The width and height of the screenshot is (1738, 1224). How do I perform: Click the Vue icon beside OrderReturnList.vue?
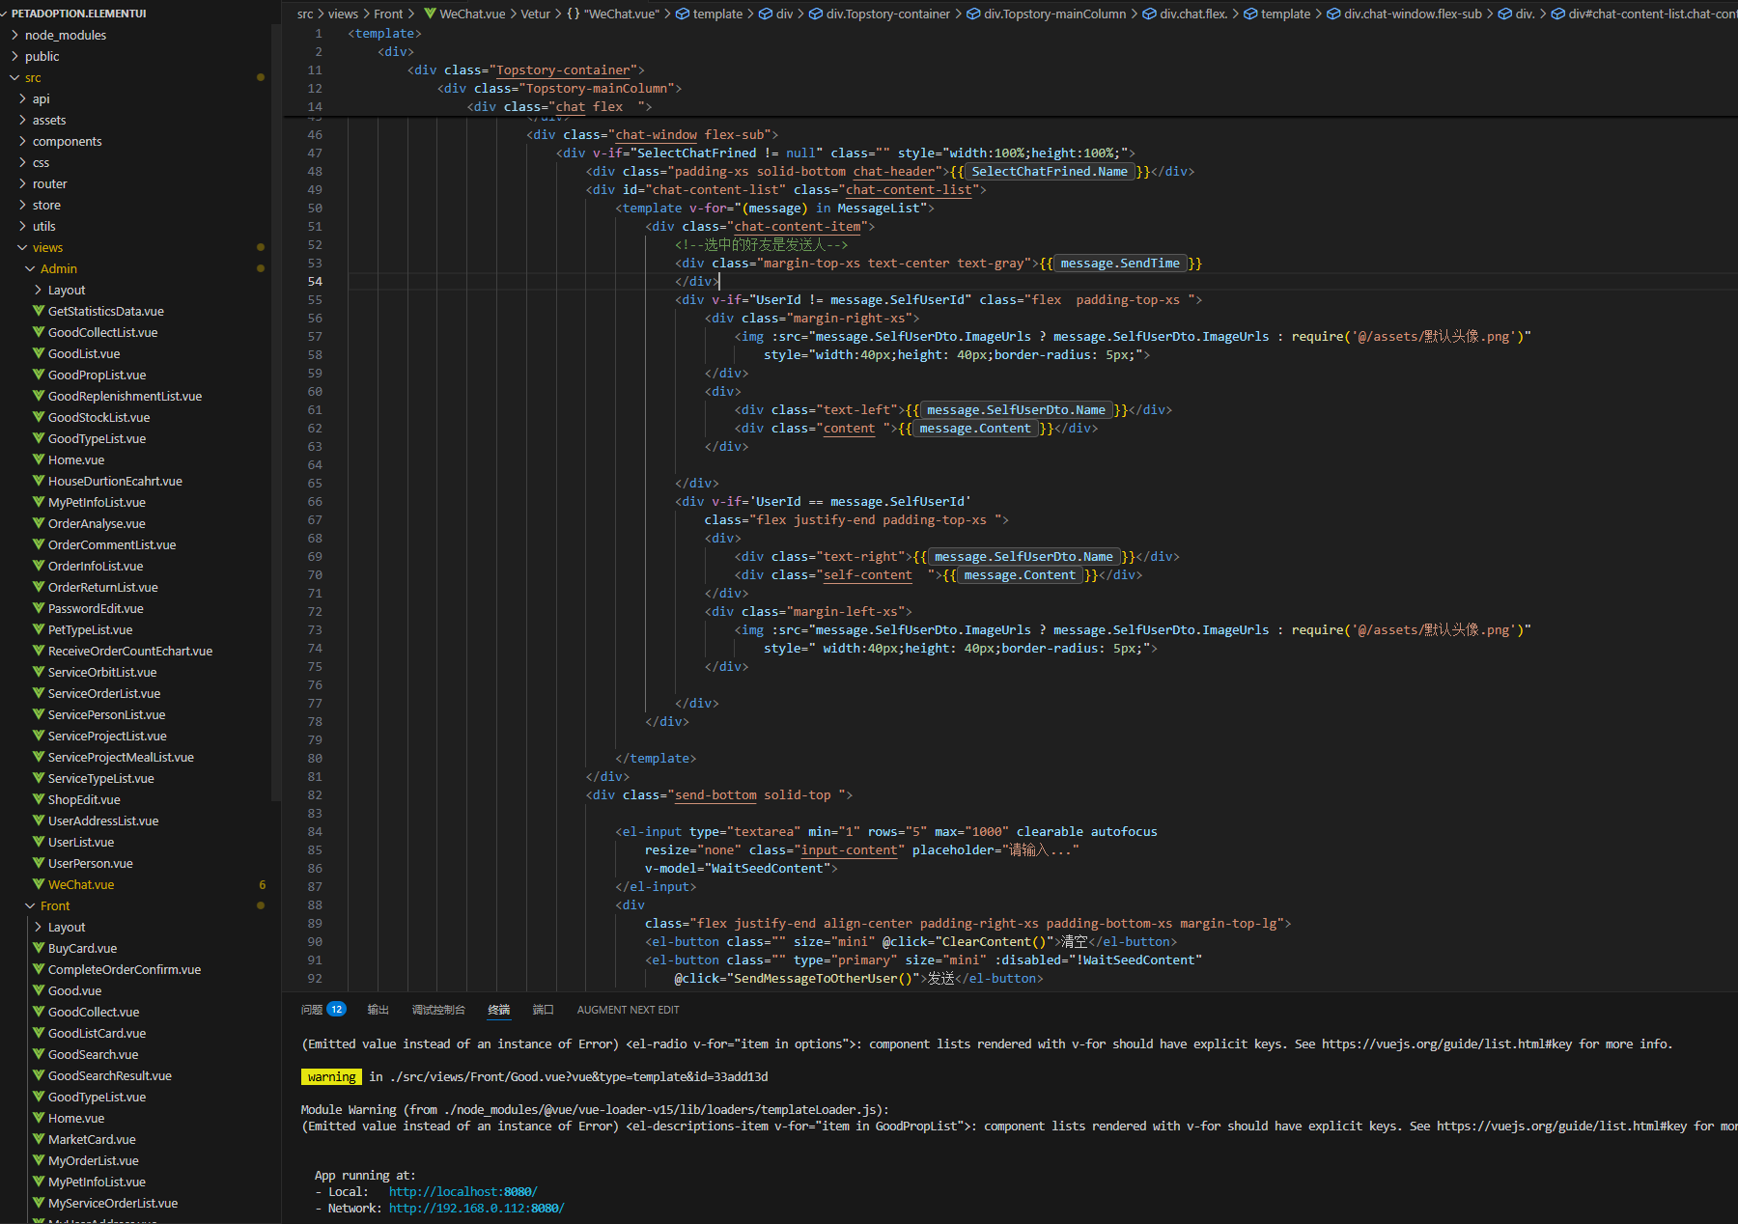(x=39, y=587)
